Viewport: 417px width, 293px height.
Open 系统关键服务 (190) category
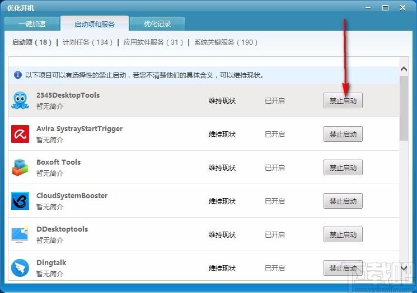pyautogui.click(x=226, y=42)
